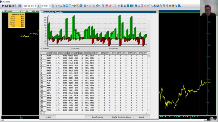This screenshot has height=122, width=218.
Task: Open the envelope mail icon
Action: pos(158,6)
